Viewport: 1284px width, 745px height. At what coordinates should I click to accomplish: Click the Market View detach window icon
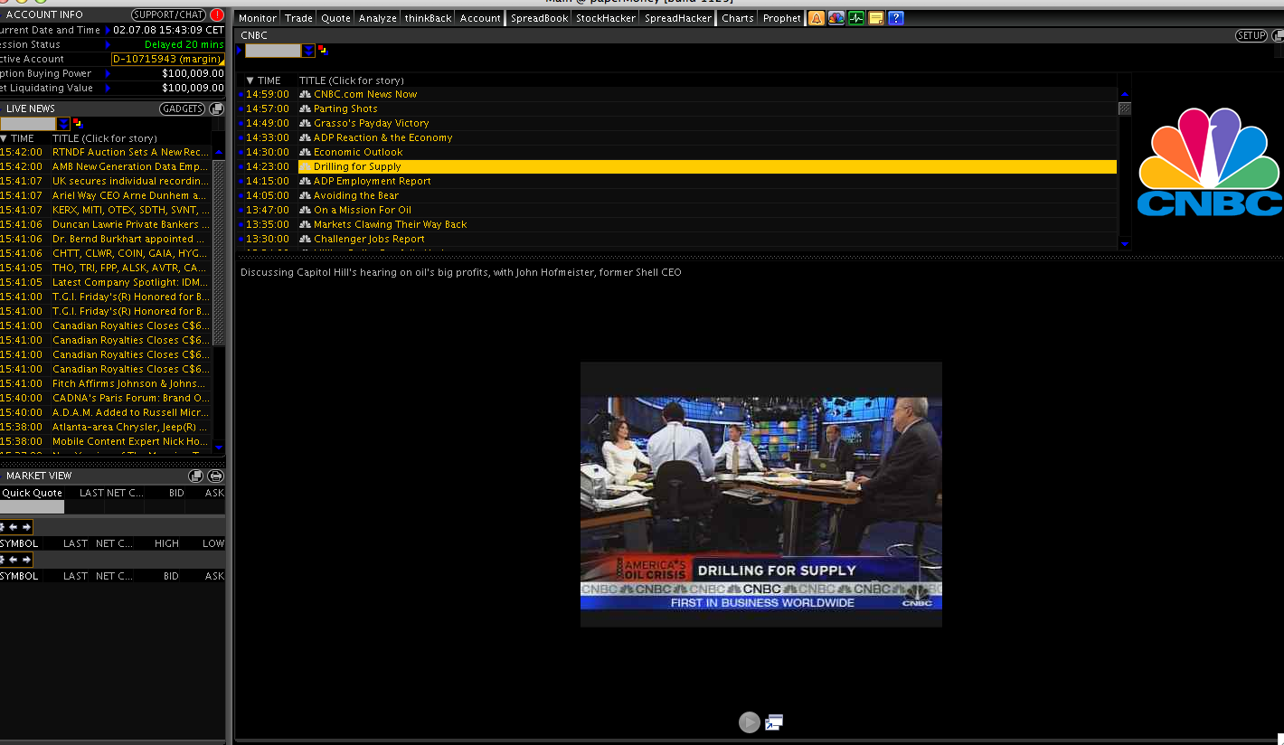click(x=196, y=476)
